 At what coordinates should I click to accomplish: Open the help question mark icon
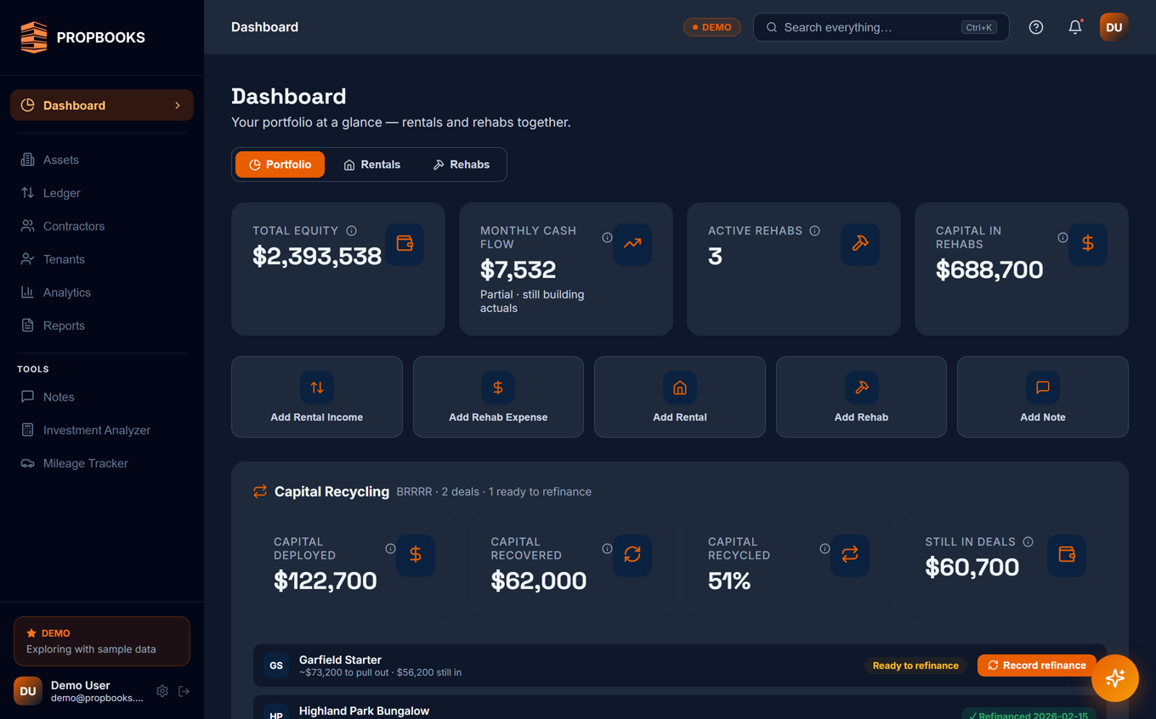(x=1035, y=27)
